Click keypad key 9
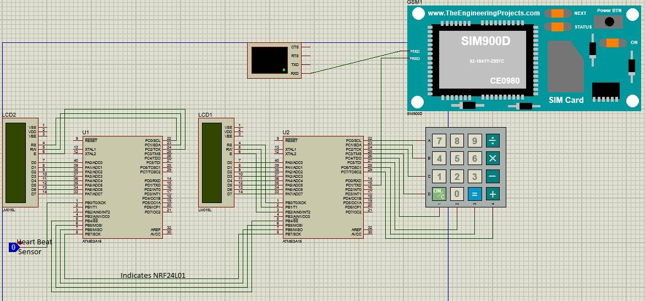645x301 pixels. (x=475, y=141)
